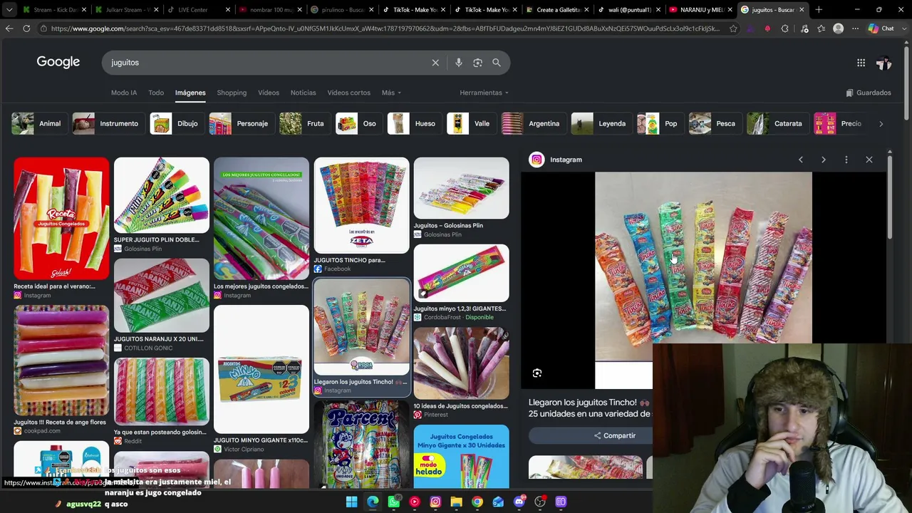
Task: Open Instagram from the taskbar
Action: coord(435,502)
